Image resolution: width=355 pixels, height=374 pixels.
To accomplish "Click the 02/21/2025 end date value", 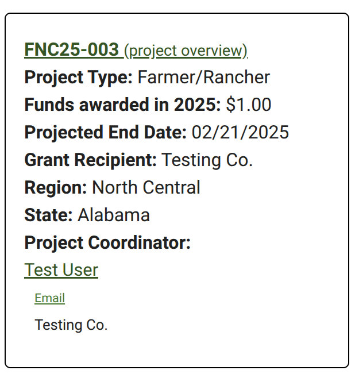I will pos(240,133).
